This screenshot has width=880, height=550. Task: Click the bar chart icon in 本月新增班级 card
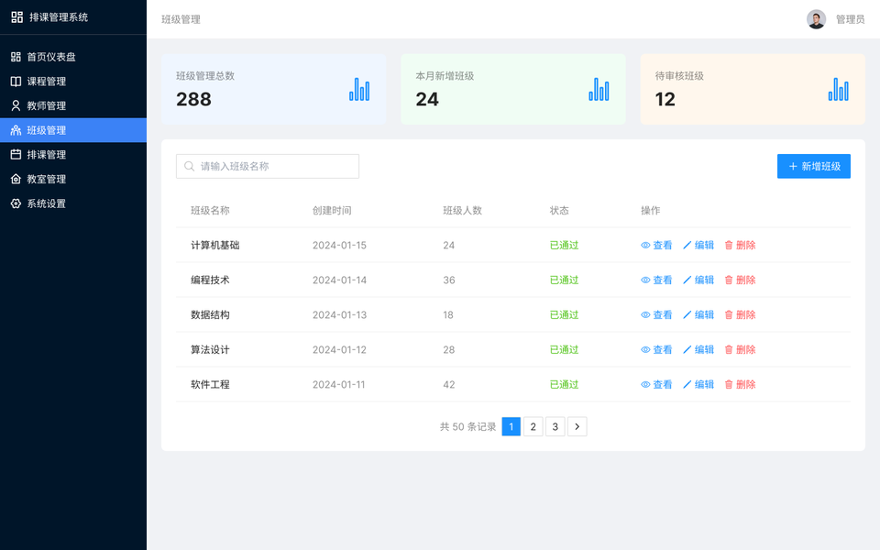point(599,89)
